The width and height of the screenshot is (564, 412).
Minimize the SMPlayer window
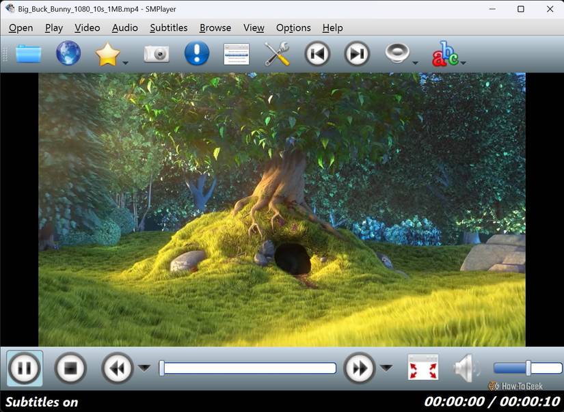point(492,9)
